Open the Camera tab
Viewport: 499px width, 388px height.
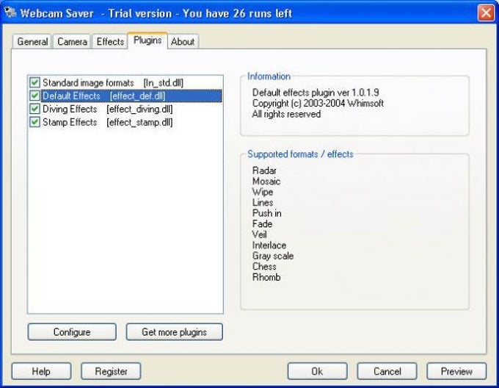point(72,41)
